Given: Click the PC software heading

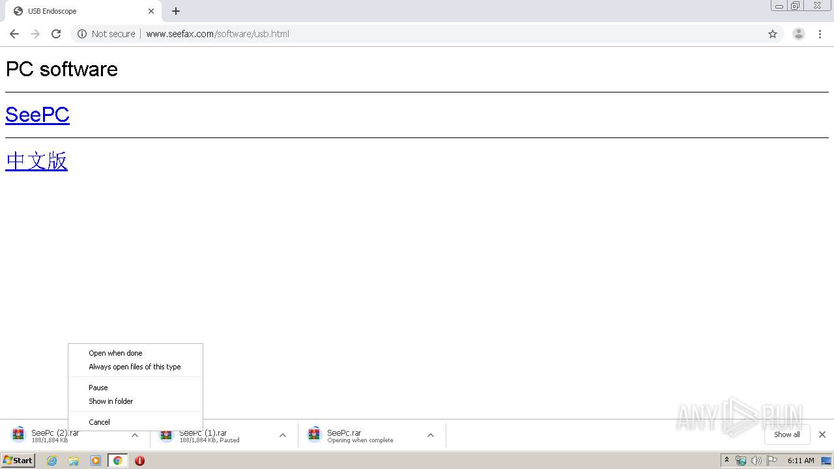Looking at the screenshot, I should pyautogui.click(x=62, y=69).
